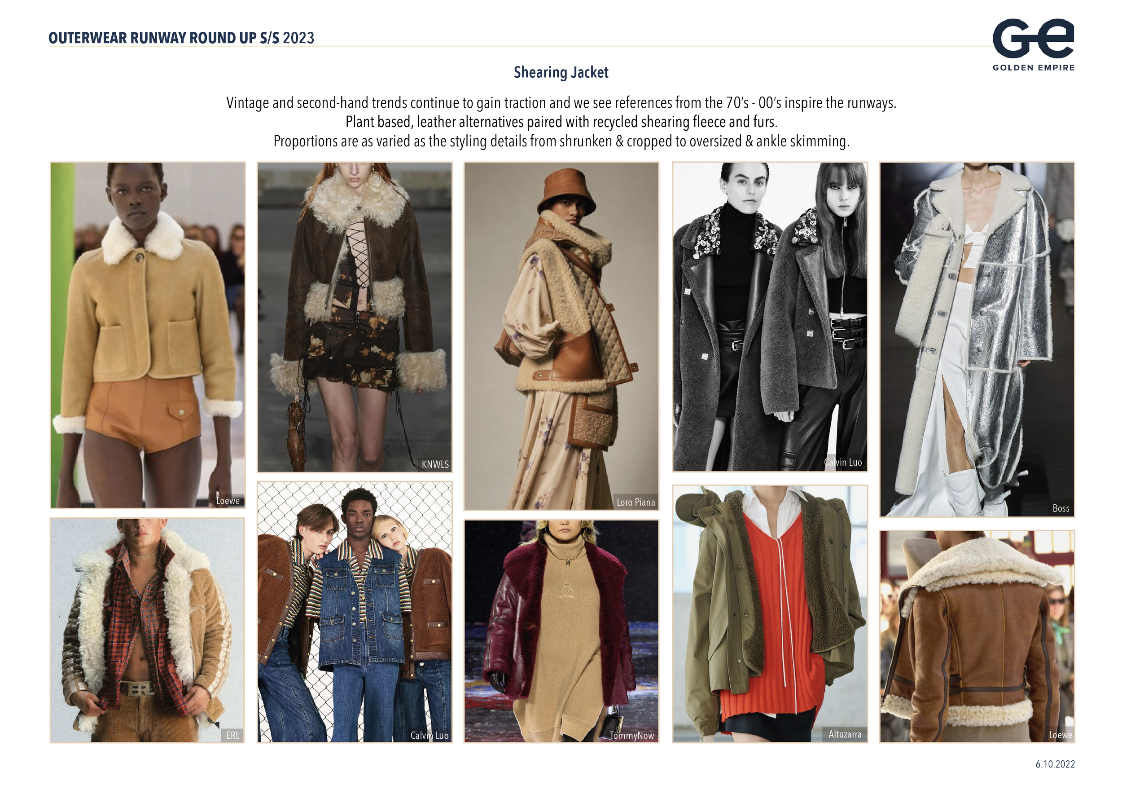This screenshot has height=794, width=1122.
Task: Click the Loewe aviator jacket back-view photo
Action: 977,636
